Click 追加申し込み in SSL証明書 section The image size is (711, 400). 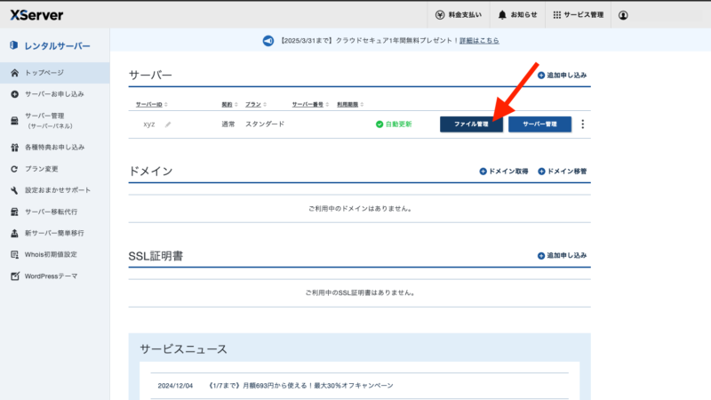point(562,256)
